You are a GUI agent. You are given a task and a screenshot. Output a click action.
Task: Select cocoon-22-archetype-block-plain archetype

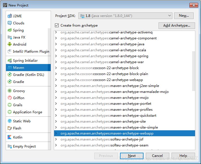pos(125,74)
